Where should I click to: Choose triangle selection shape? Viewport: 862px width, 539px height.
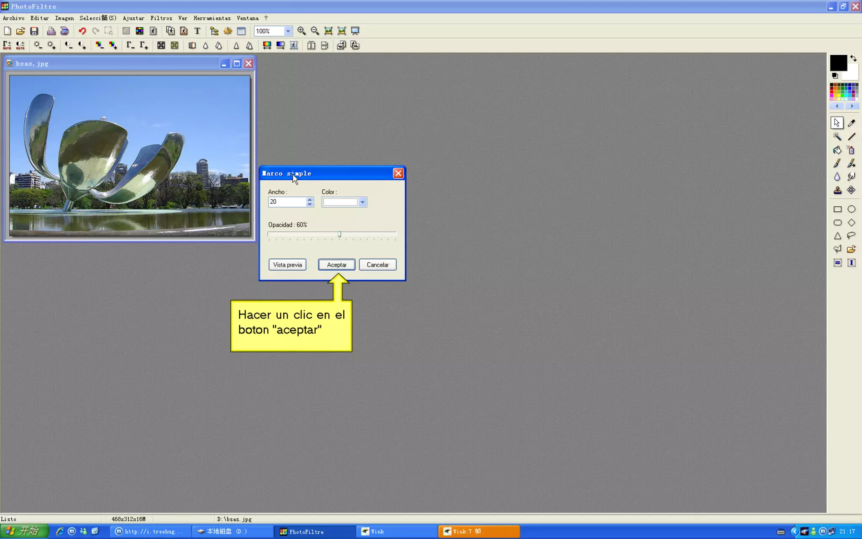[x=838, y=236]
